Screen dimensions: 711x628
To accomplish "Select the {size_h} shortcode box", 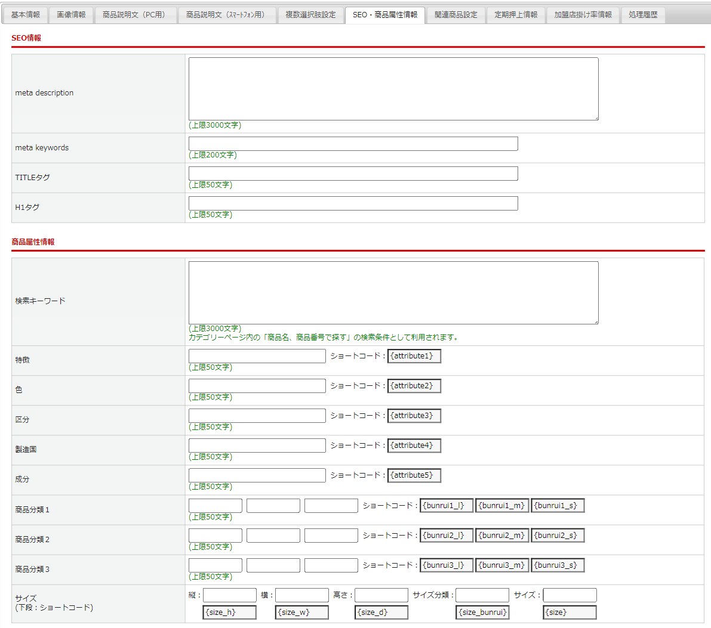I will [x=229, y=612].
